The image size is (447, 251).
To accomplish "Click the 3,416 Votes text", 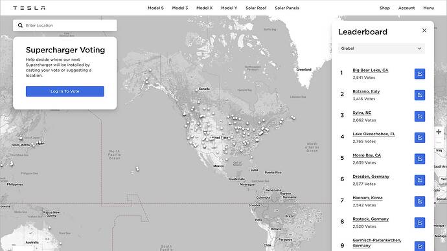I will click(364, 99).
